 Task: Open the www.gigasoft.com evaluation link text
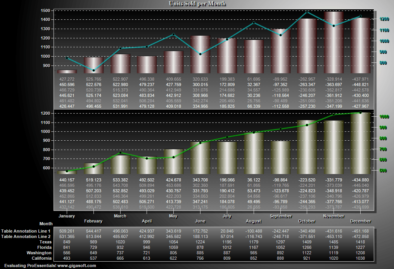click(x=77, y=266)
